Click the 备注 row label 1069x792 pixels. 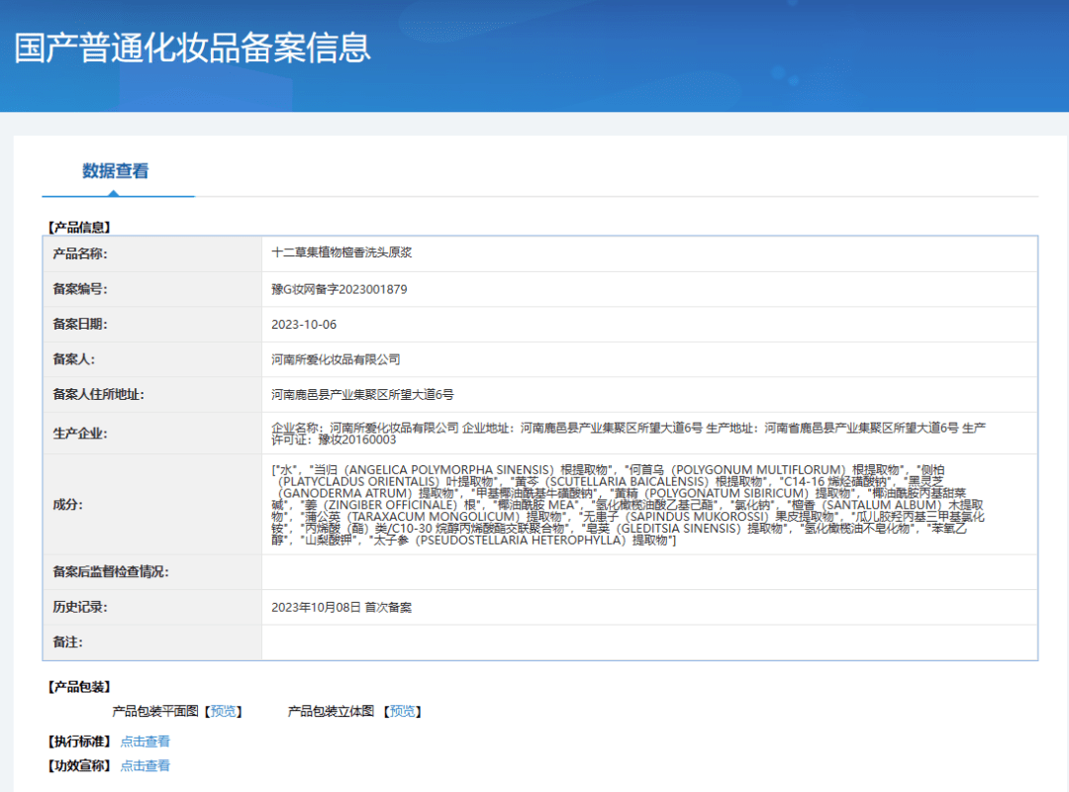point(68,642)
